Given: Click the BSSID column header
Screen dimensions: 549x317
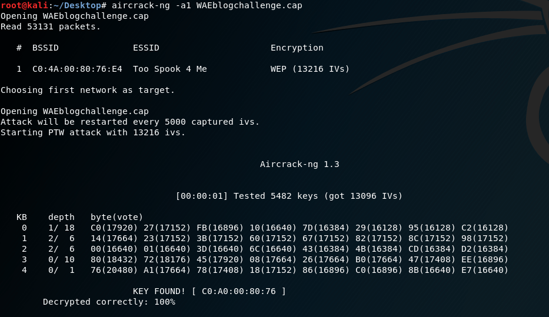Looking at the screenshot, I should pos(45,48).
